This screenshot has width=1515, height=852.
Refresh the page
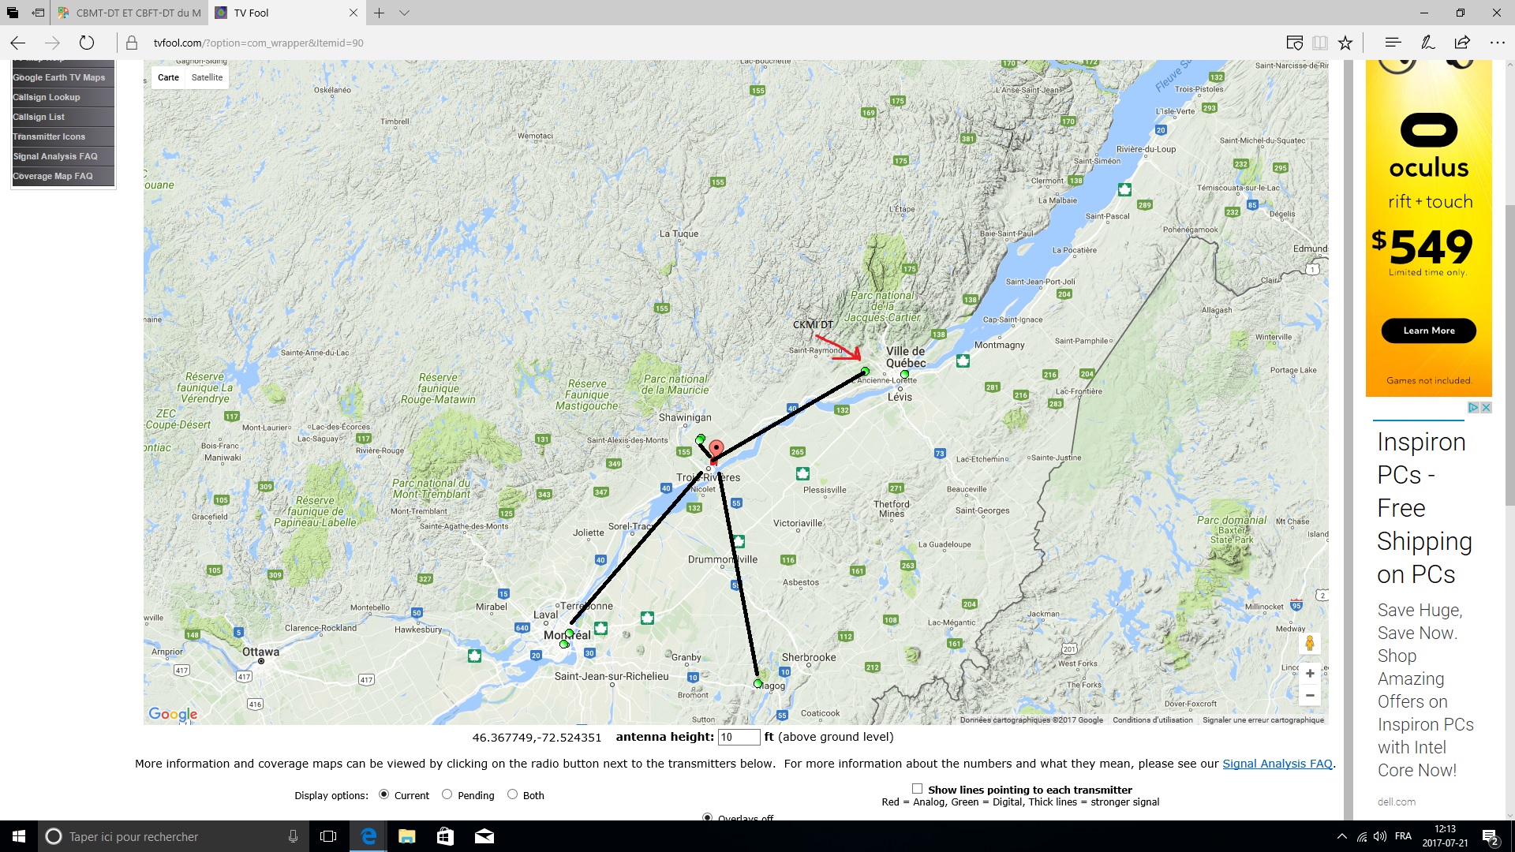point(87,43)
